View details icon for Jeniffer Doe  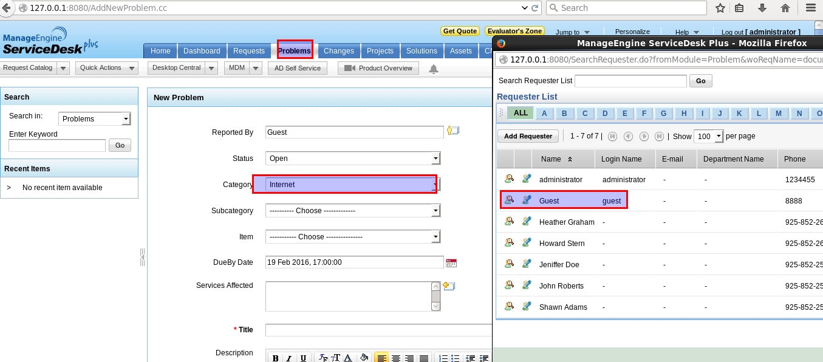[x=509, y=264]
